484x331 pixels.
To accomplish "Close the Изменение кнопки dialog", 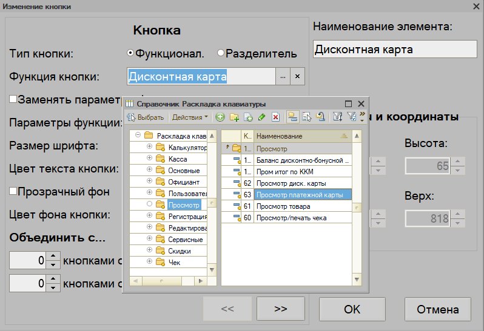I will (x=476, y=6).
